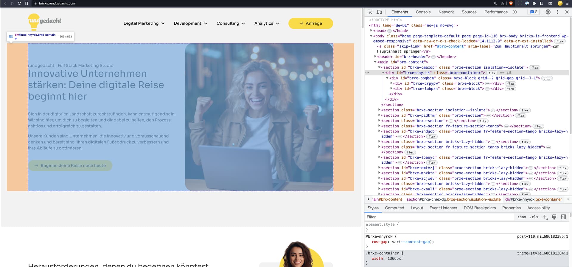Image resolution: width=572 pixels, height=267 pixels.
Task: Open the Event Listeners tab
Action: coord(443,208)
